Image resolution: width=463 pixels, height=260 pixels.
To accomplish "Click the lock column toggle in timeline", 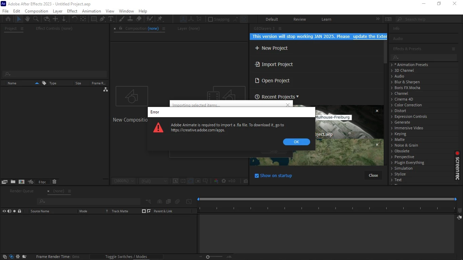I will pyautogui.click(x=19, y=211).
